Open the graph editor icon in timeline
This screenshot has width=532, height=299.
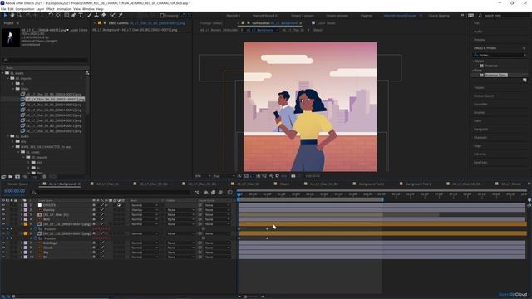pyautogui.click(x=229, y=192)
